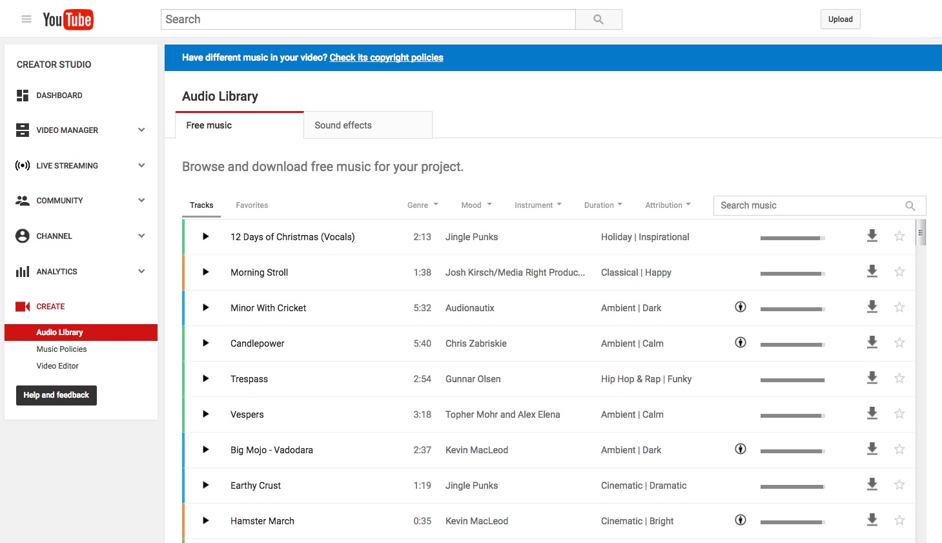This screenshot has width=942, height=543.
Task: Star the Morning Stroll track
Action: pyautogui.click(x=899, y=272)
